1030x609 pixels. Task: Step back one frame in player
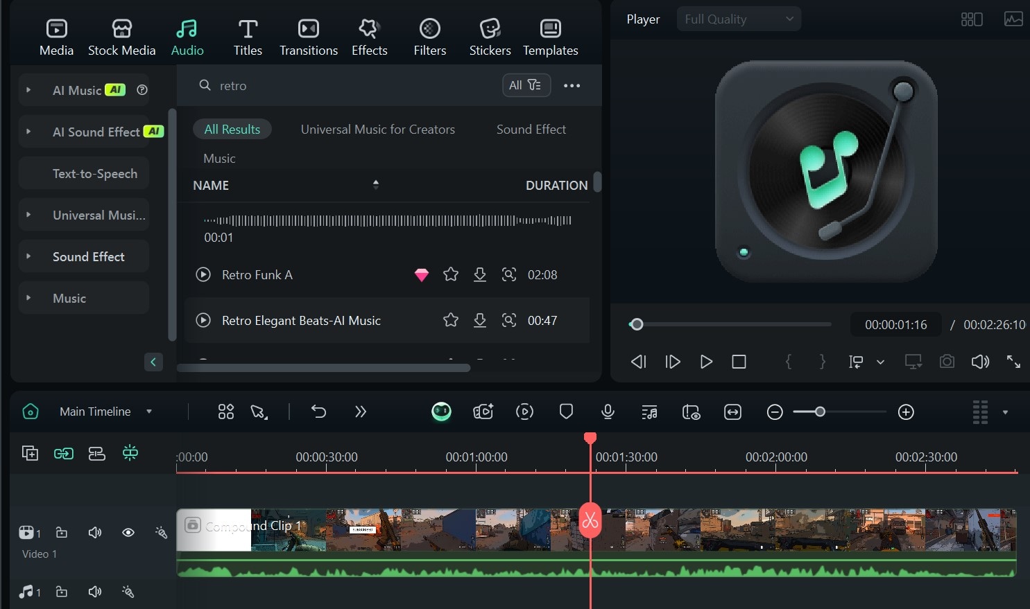(639, 362)
